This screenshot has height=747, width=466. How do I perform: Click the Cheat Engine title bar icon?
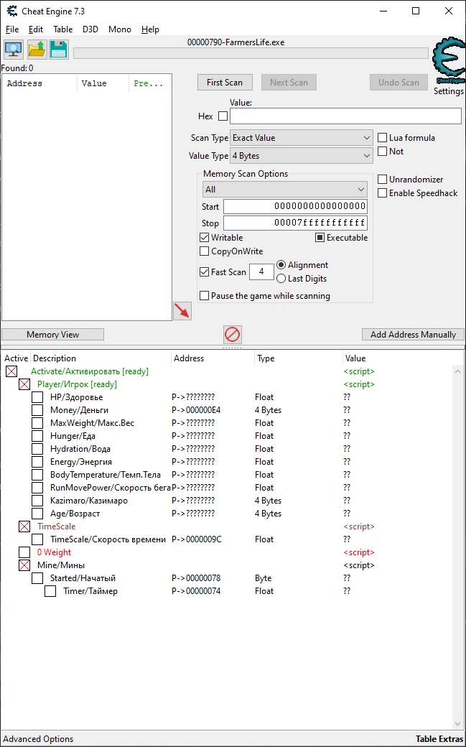pos(12,11)
